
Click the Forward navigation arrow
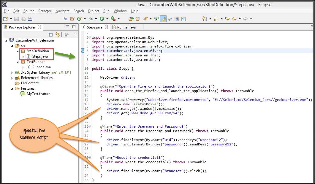tap(245, 19)
